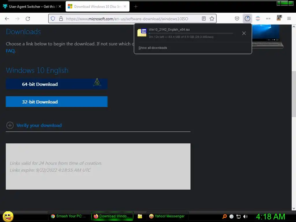Click the 4:18 AM taskbar clock
The width and height of the screenshot is (296, 222).
[270, 217]
